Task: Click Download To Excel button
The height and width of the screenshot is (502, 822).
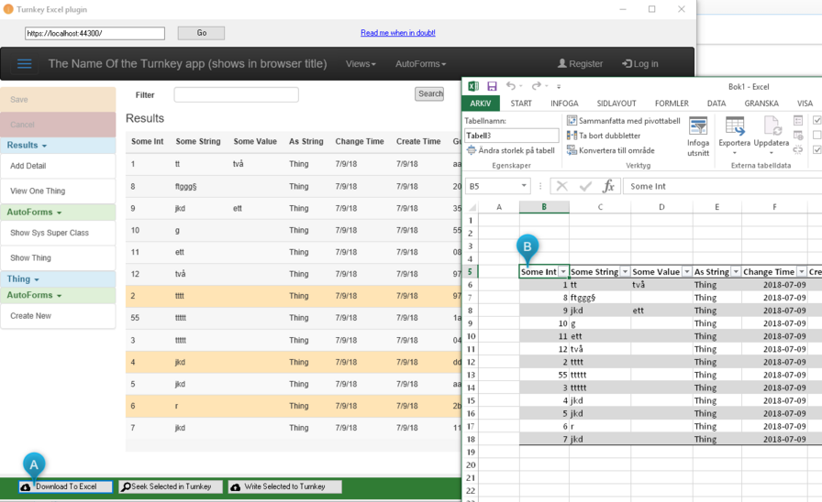Action: (65, 486)
